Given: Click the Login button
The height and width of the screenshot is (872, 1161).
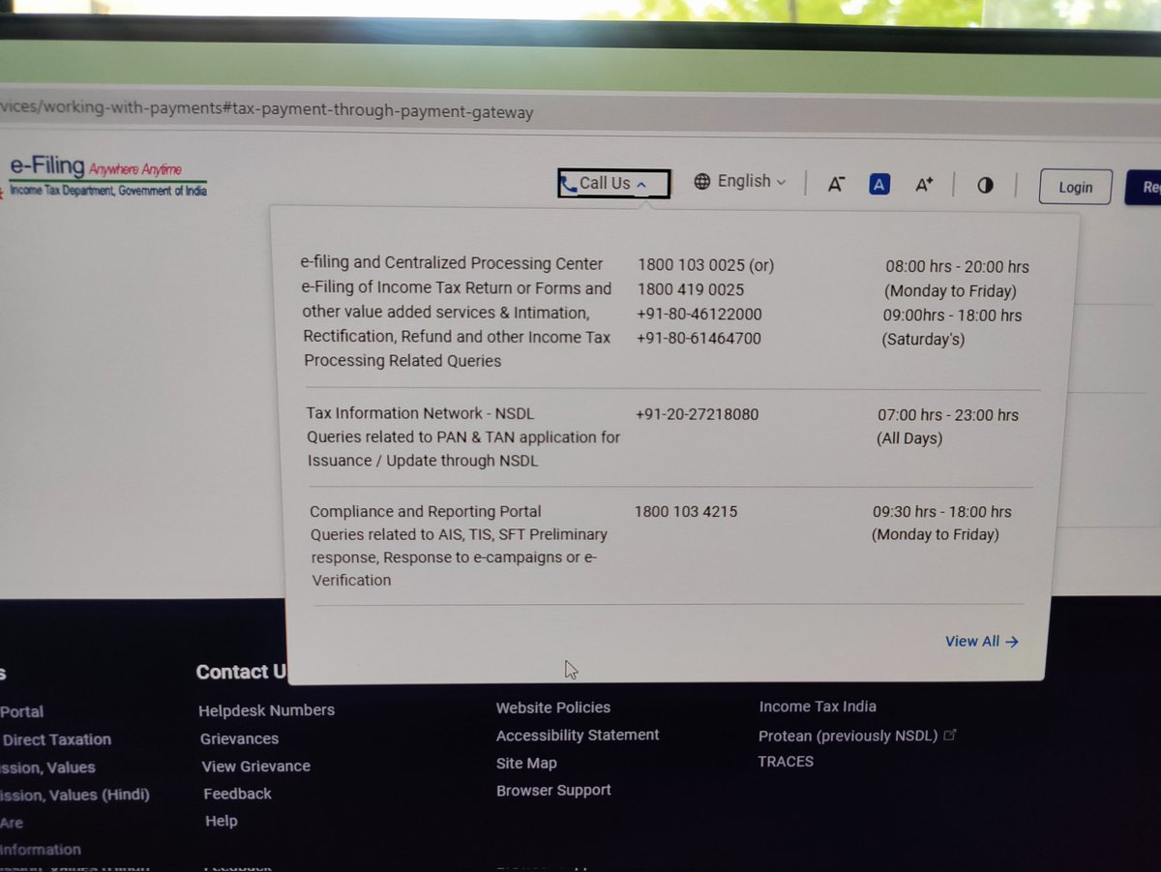Looking at the screenshot, I should point(1075,187).
